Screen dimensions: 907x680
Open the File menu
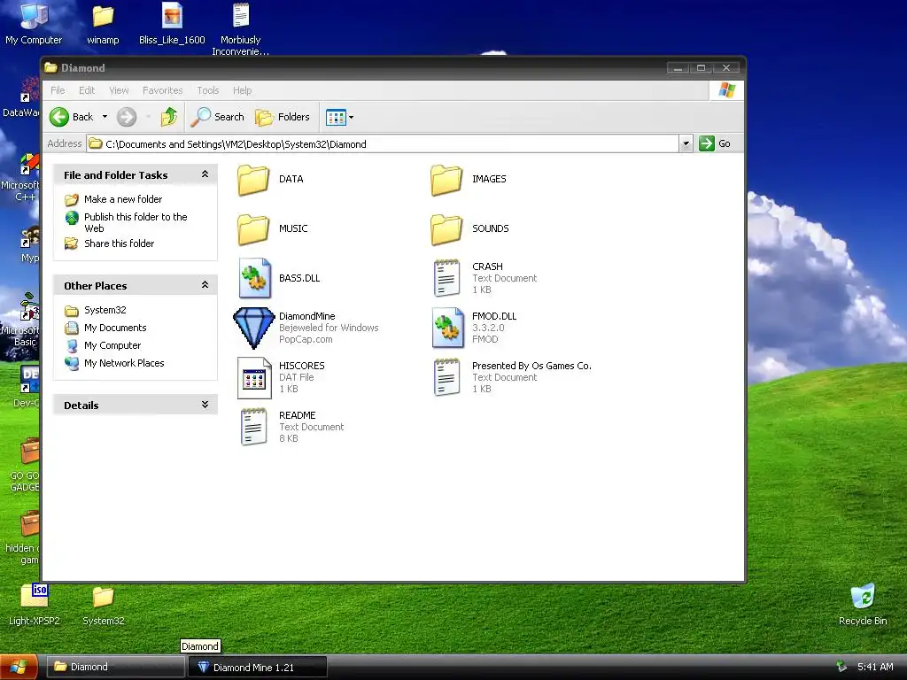coord(58,90)
